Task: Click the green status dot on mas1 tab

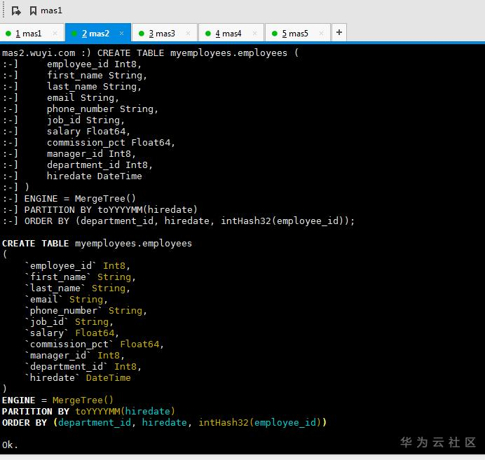Action: (8, 34)
